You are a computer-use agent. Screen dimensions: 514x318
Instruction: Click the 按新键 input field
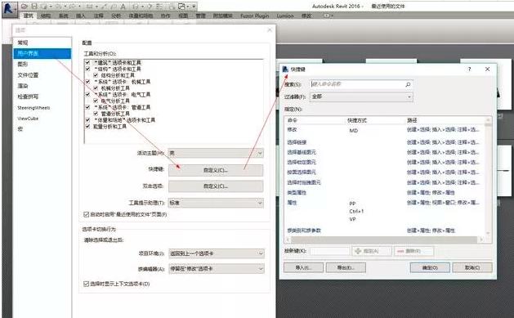click(x=330, y=251)
